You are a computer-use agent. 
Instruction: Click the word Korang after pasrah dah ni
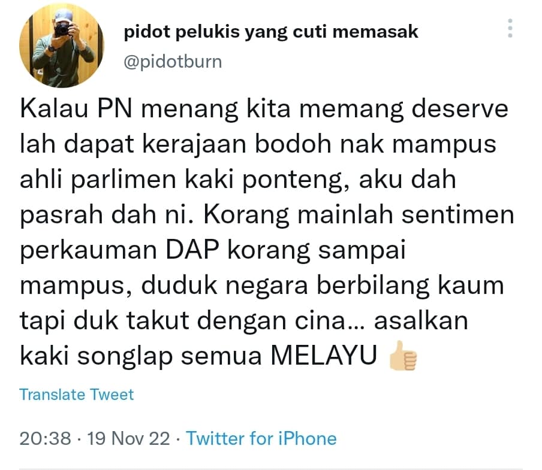pyautogui.click(x=246, y=216)
